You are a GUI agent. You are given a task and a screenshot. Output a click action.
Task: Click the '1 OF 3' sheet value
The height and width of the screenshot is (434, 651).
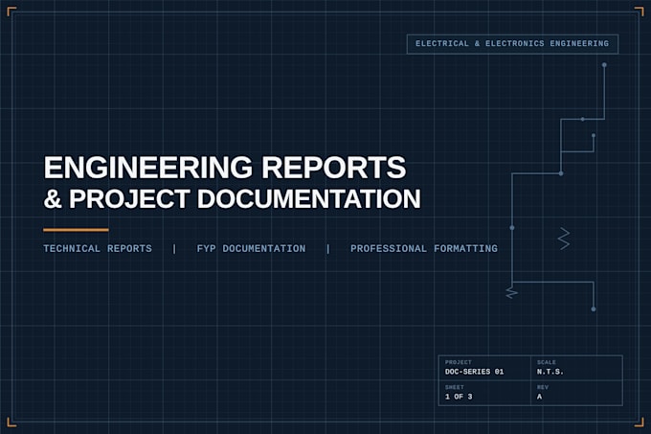[459, 397]
